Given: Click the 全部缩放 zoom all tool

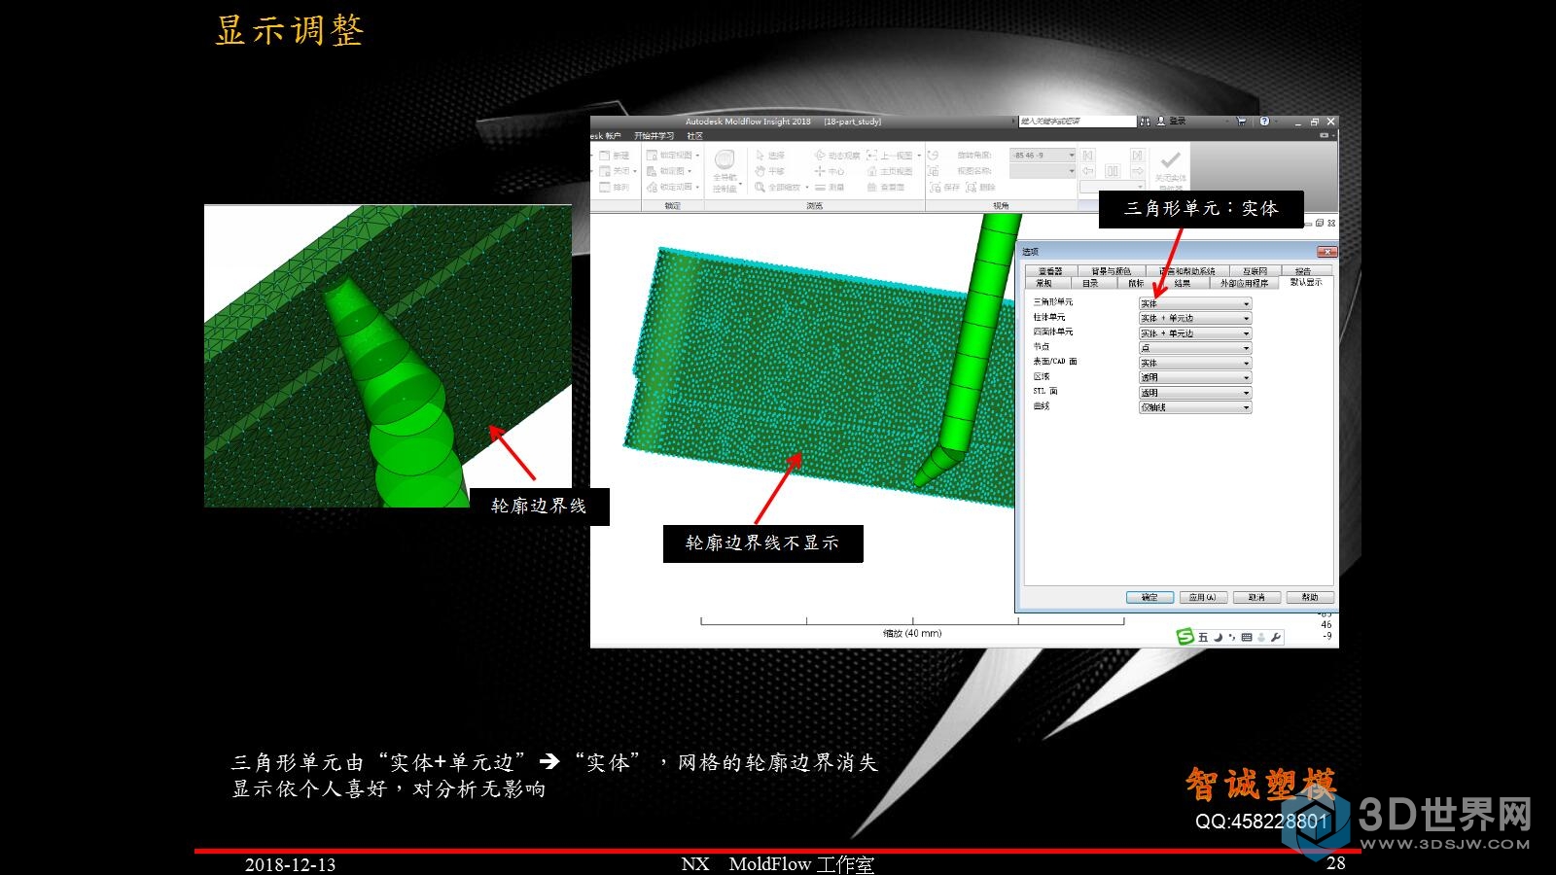Looking at the screenshot, I should (x=778, y=187).
